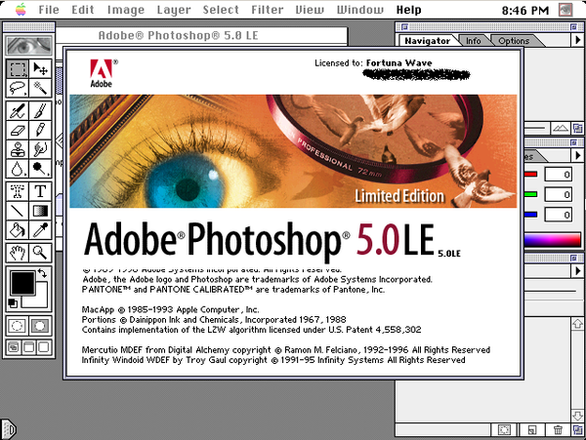Open the Navigator palette menu arrow
The image size is (586, 440).
577,40
